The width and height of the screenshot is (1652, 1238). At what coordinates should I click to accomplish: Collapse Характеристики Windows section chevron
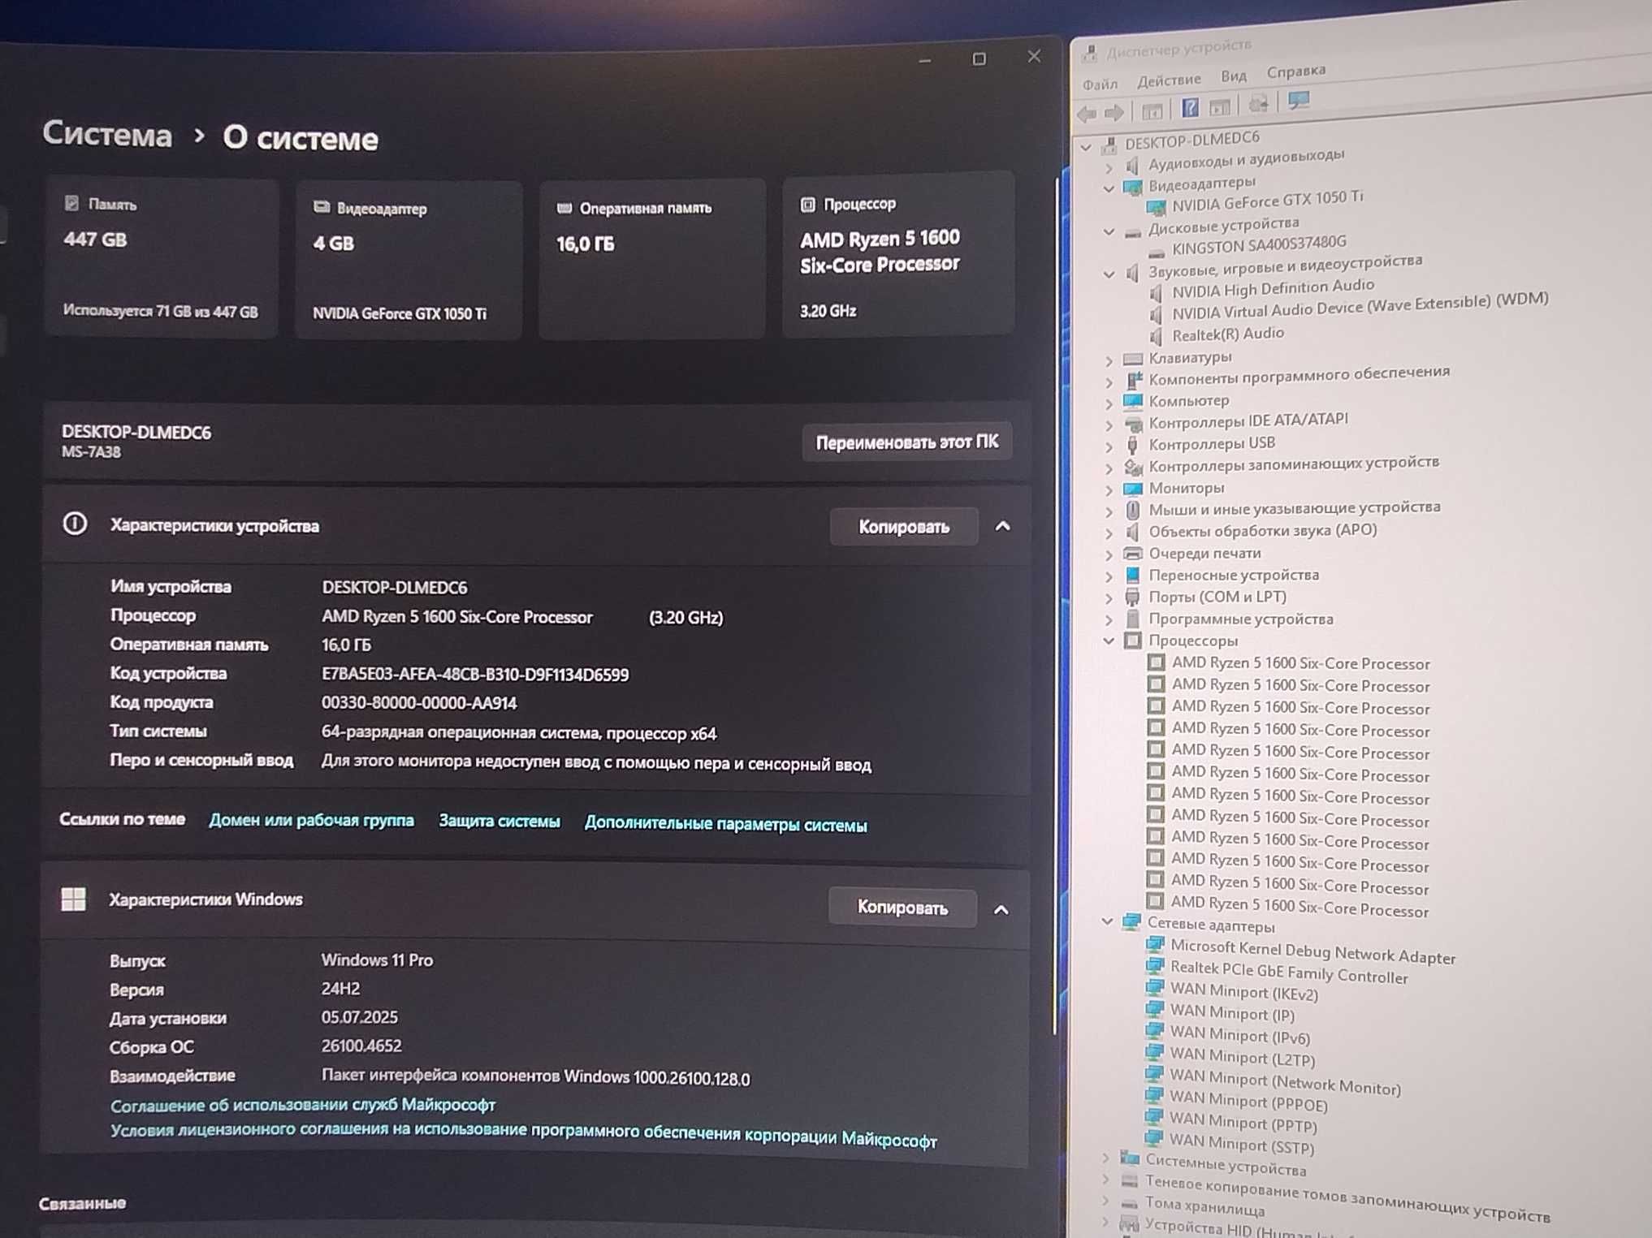[x=1001, y=909]
